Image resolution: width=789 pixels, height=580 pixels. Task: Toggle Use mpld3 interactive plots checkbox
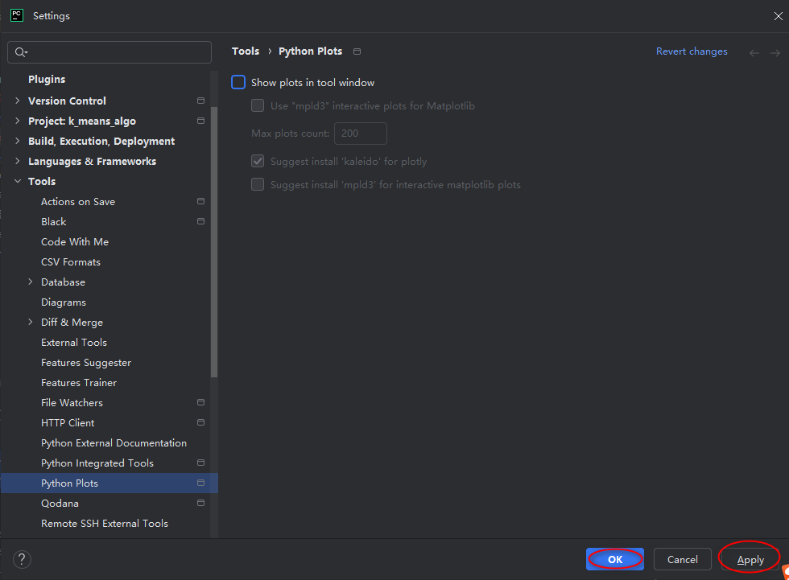(258, 105)
